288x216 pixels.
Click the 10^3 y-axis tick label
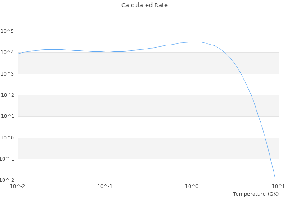click(x=7, y=74)
